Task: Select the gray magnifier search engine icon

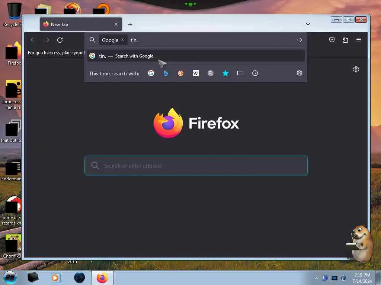Action: pyautogui.click(x=211, y=73)
